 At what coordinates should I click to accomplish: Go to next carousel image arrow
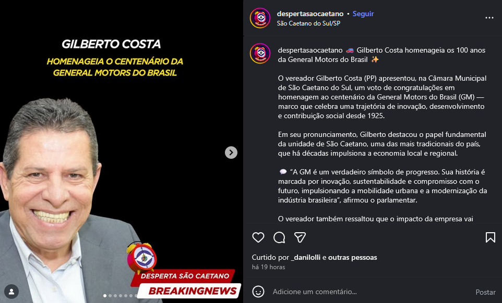(x=231, y=153)
